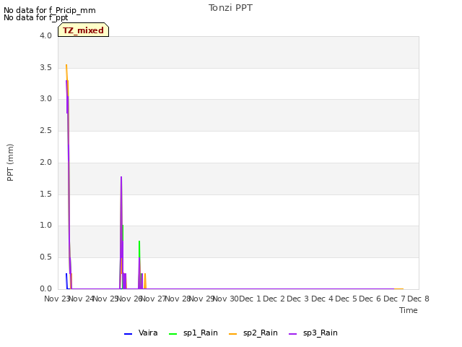Screen dimensions: 462x347
Task: Click the green sp1_Rain legend color line
Action: point(173,334)
